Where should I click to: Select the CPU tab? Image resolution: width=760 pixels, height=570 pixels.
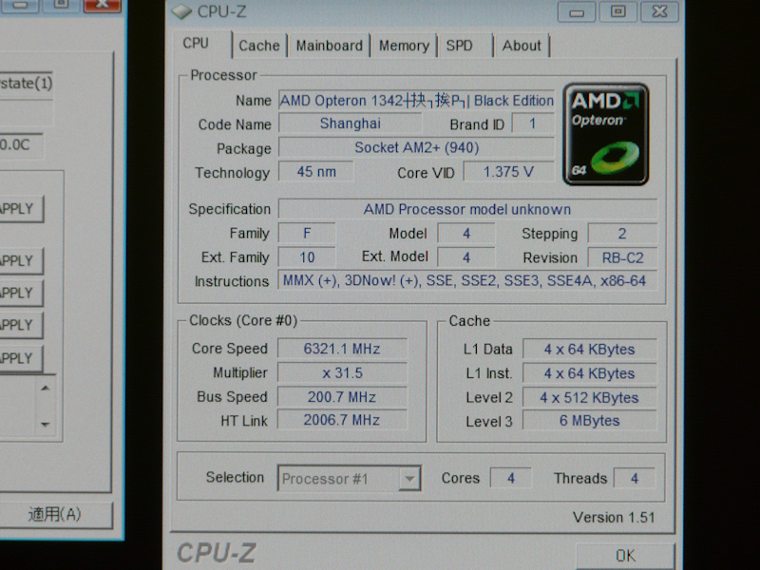197,44
